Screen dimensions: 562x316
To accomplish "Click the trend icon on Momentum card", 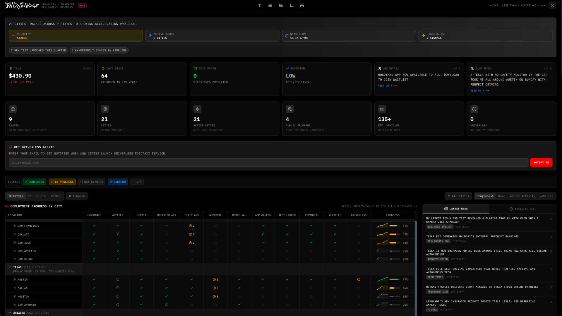I will tap(287, 68).
